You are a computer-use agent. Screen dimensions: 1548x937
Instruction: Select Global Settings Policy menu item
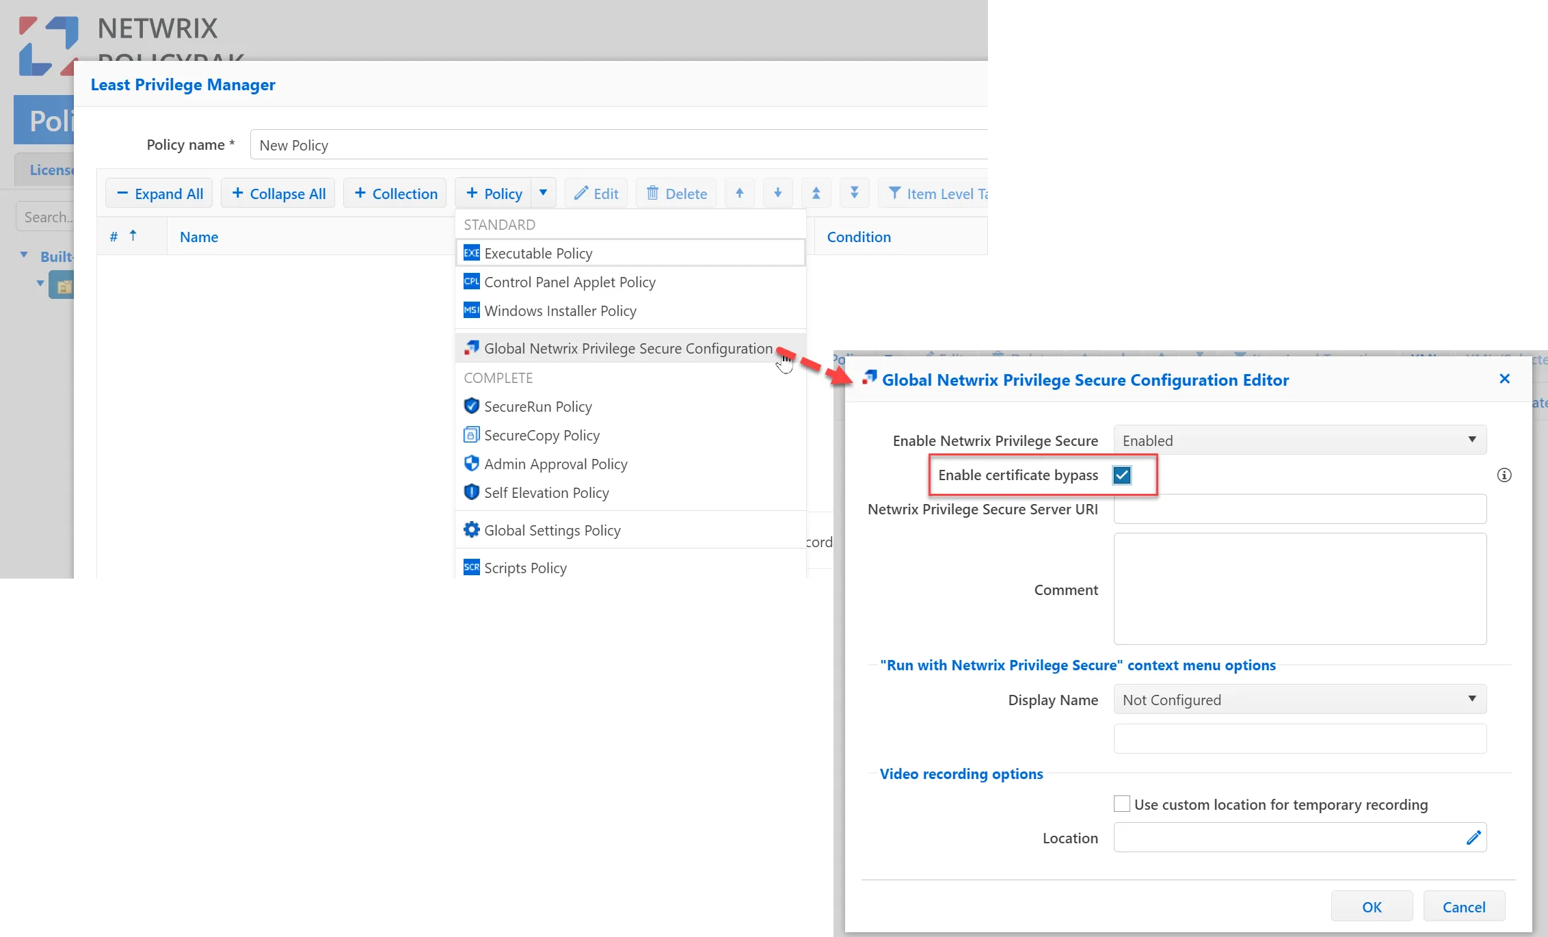point(552,530)
